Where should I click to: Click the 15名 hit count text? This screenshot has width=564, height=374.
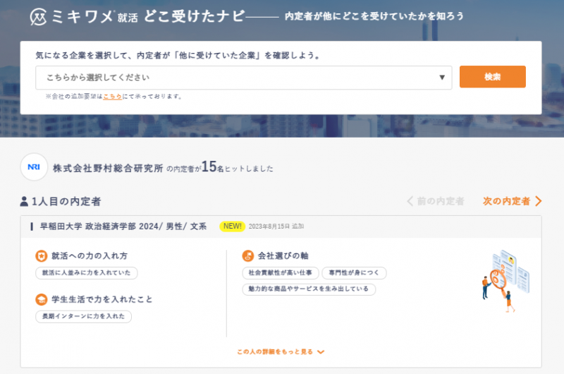[x=213, y=167]
